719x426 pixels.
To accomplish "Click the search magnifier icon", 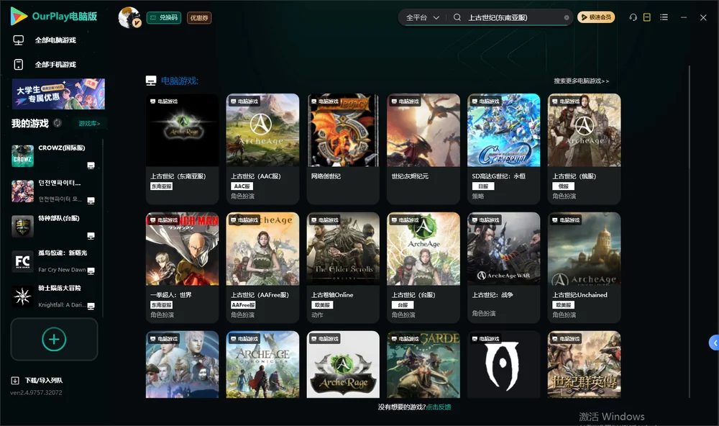I will (457, 17).
